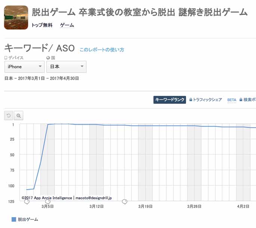Screen dimensions: 256x228
Task: Open the 日本 country dropdown
Action: (x=66, y=67)
